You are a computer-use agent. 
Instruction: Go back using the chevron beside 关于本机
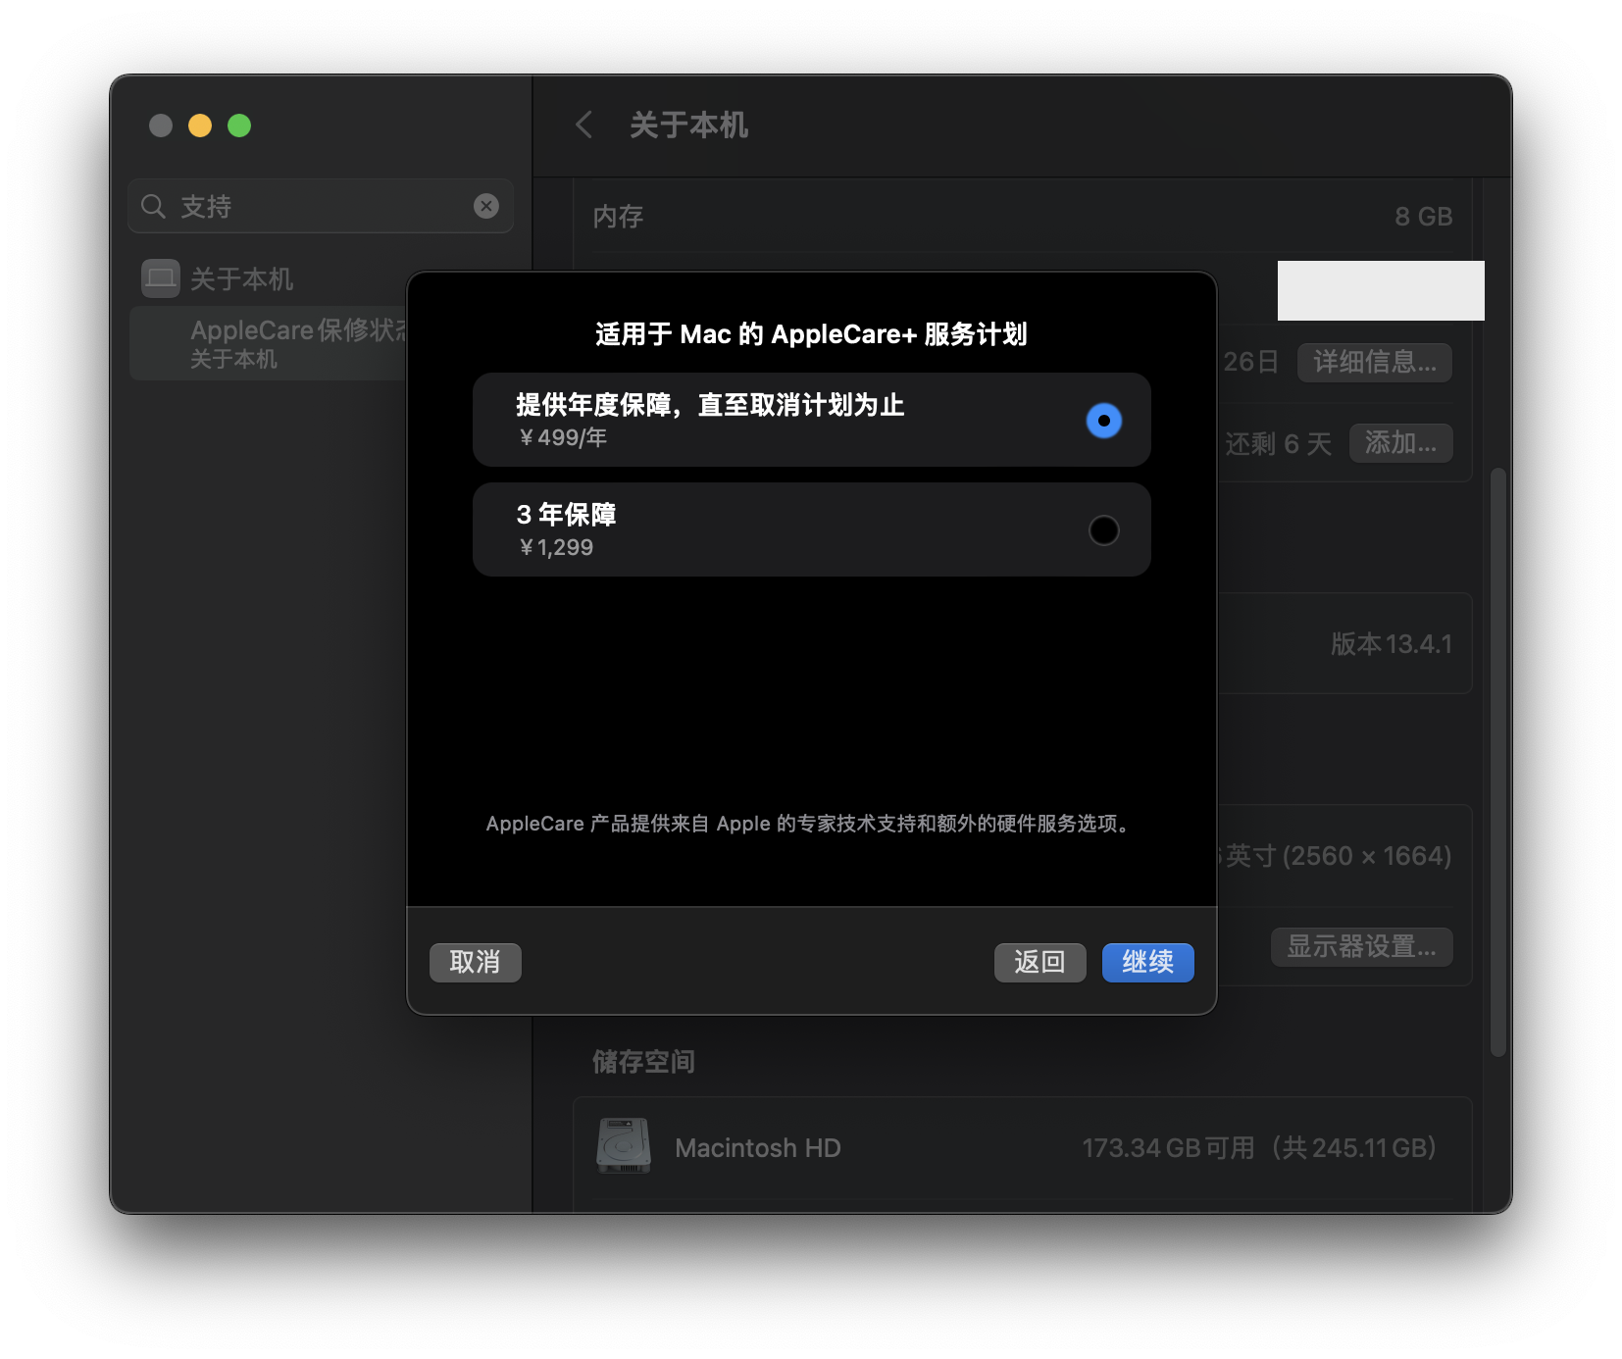[x=584, y=125]
